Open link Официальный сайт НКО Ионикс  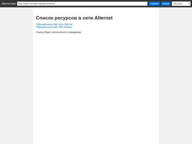(x=54, y=27)
